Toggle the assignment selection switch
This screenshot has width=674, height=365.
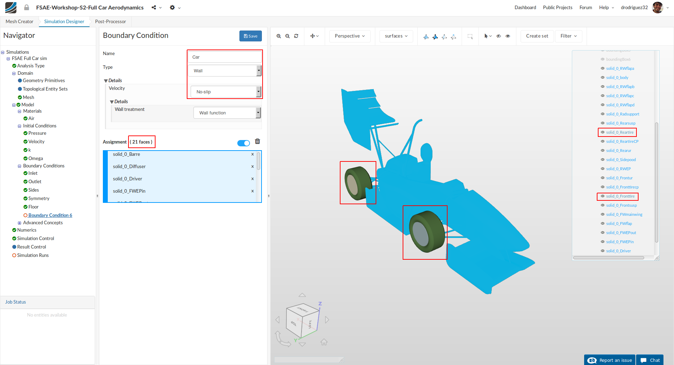[x=244, y=143]
